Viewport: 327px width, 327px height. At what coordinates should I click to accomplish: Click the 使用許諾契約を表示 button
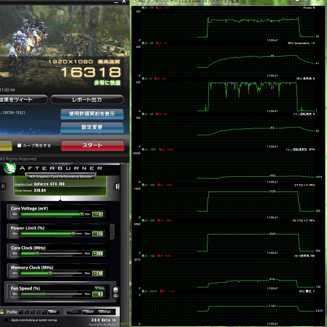pos(92,114)
